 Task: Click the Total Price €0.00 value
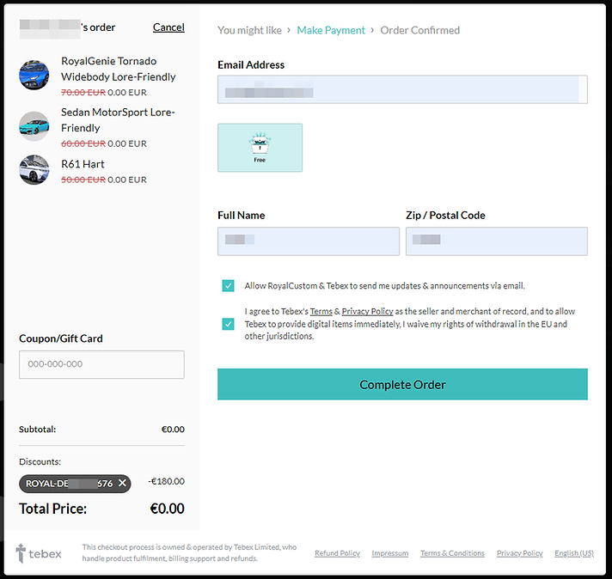pyautogui.click(x=167, y=509)
